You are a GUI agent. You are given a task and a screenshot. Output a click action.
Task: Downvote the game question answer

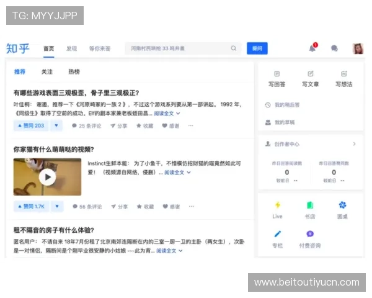coord(56,125)
